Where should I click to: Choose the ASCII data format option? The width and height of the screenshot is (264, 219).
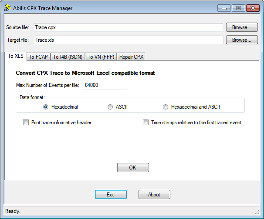(110, 107)
